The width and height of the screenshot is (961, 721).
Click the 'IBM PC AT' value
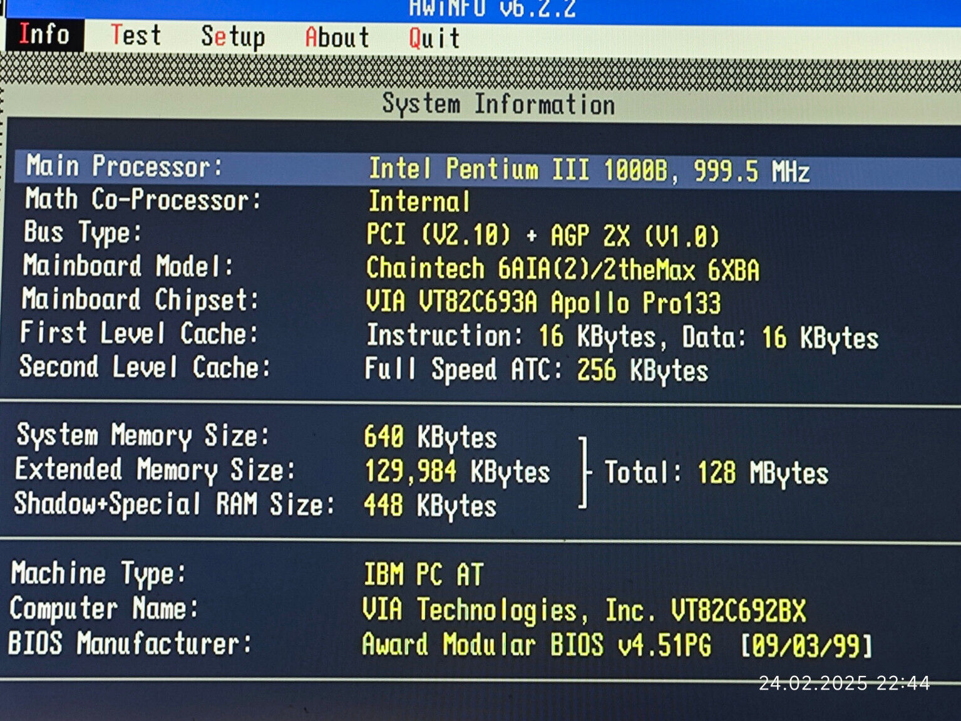click(423, 574)
